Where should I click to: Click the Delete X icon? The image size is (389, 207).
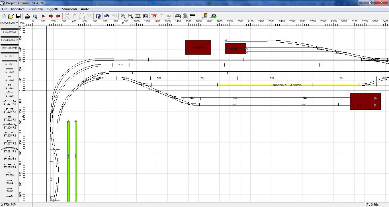(89, 16)
